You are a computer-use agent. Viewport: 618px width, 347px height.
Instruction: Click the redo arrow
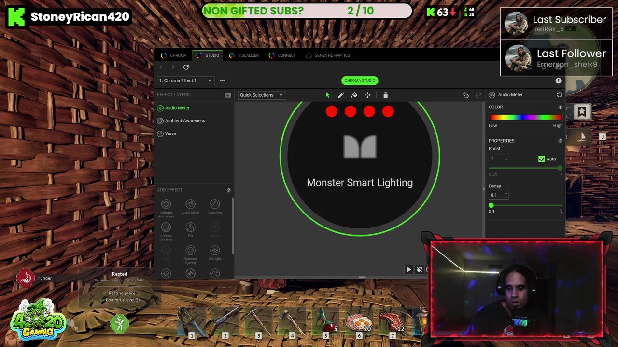tap(478, 95)
